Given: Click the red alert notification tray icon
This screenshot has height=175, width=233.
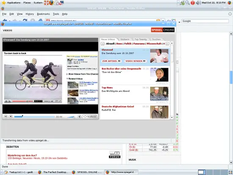Looking at the screenshot, I should (x=193, y=3).
